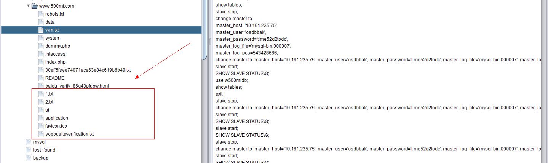Select the .htaccess file
This screenshot has width=548, height=163.
[x=55, y=54]
